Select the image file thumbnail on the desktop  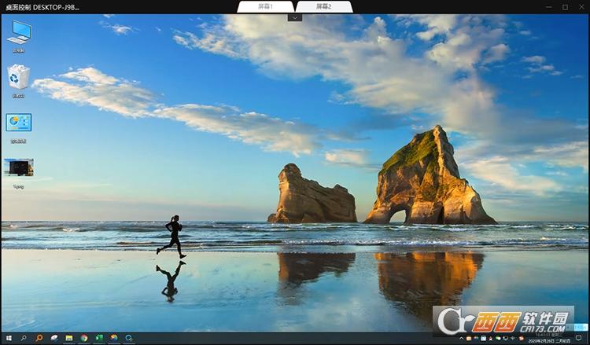[18, 167]
